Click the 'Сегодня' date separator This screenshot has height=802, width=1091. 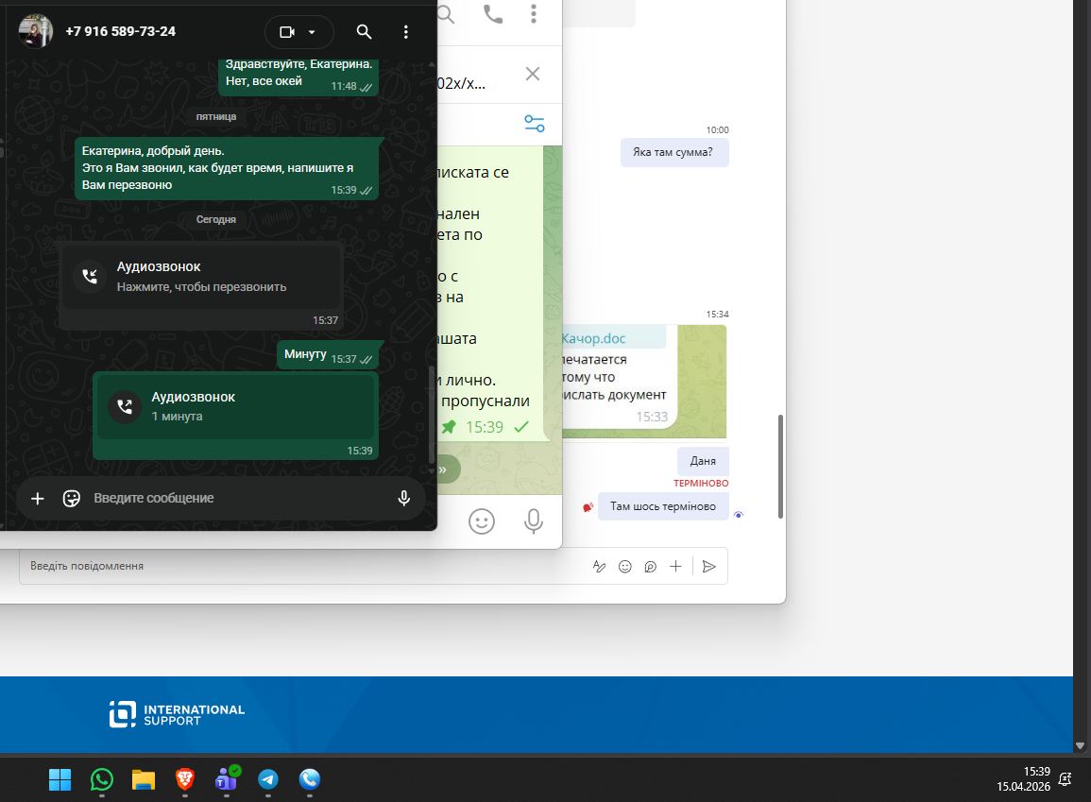215,219
